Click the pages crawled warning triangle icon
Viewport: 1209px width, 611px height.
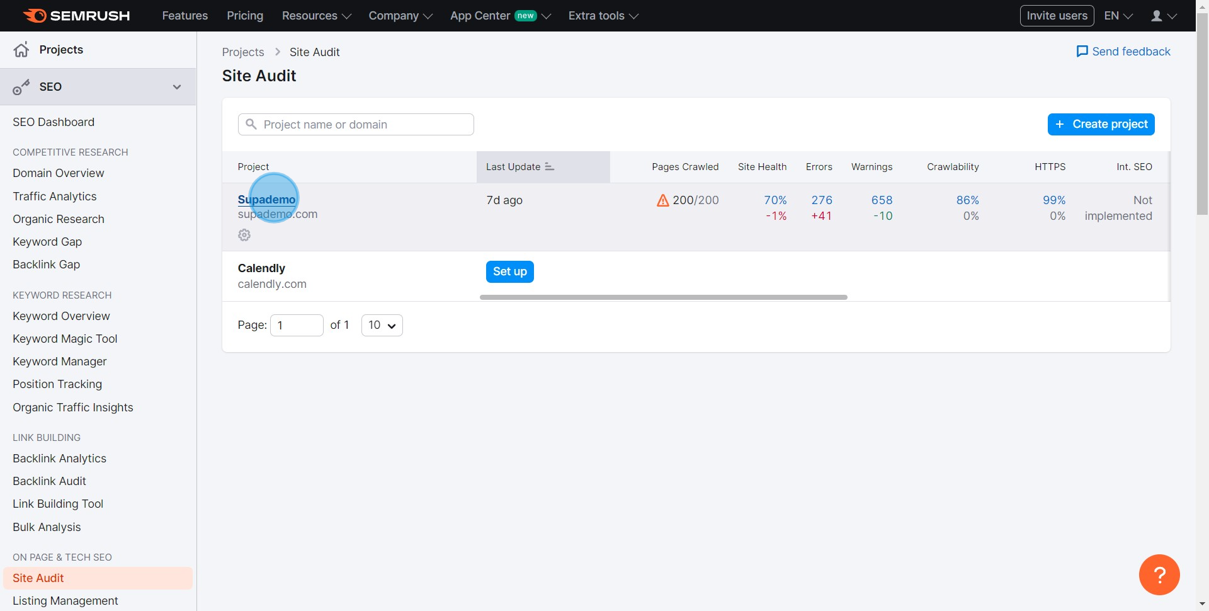point(662,200)
